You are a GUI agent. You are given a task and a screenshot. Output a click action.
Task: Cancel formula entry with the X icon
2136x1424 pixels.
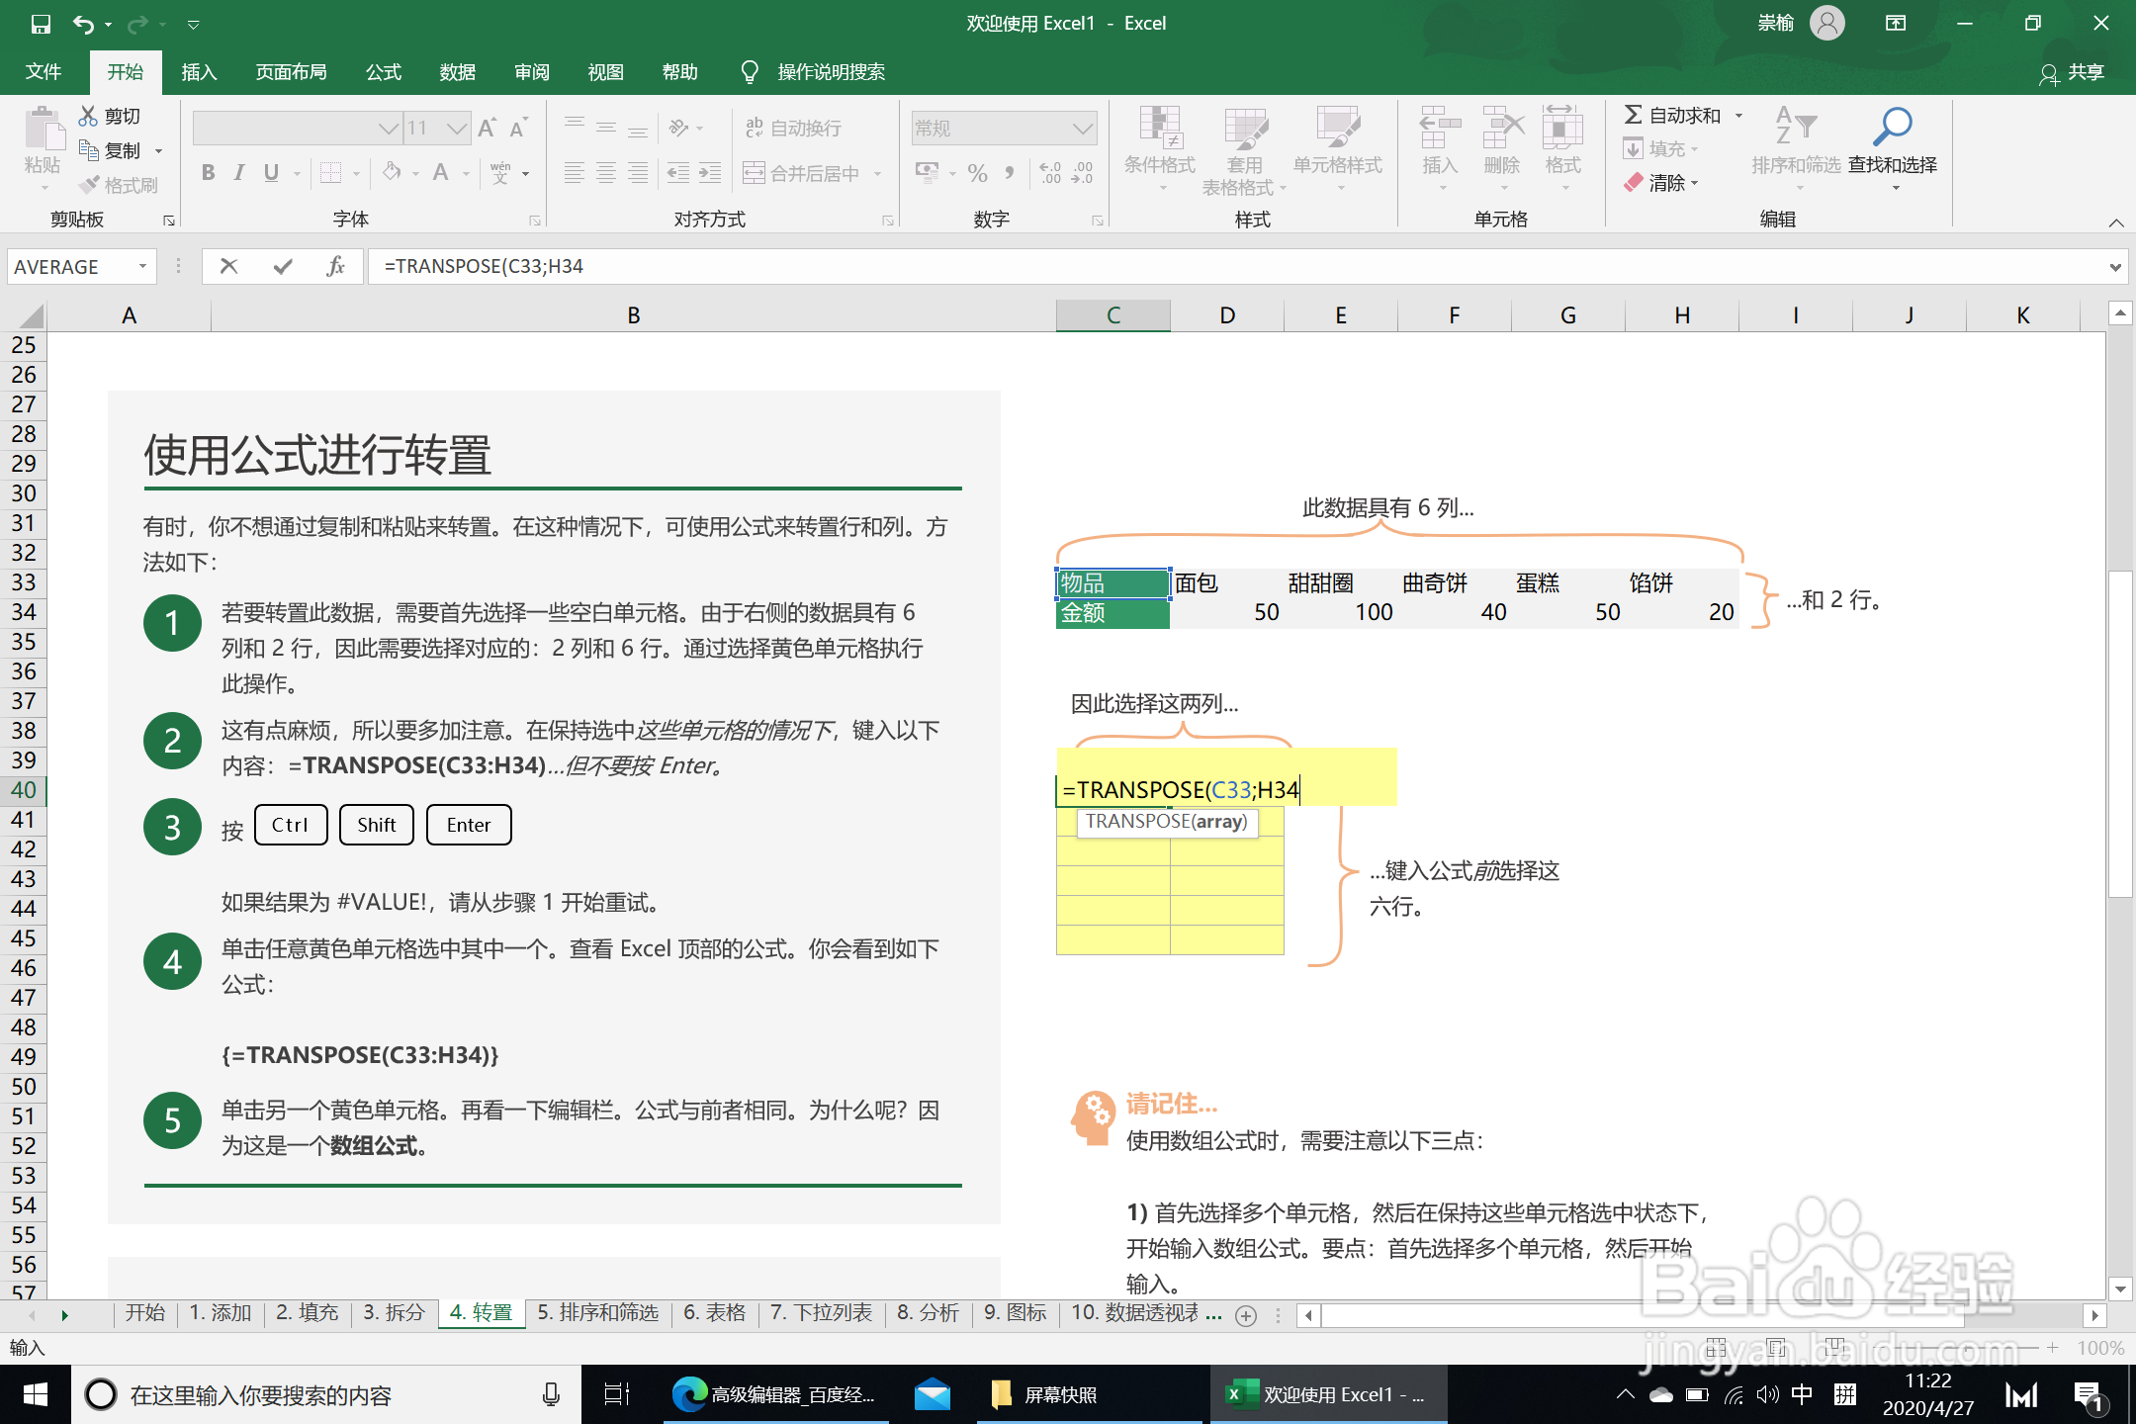228,266
